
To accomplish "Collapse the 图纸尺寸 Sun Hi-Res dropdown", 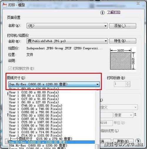I will (x=54, y=84).
